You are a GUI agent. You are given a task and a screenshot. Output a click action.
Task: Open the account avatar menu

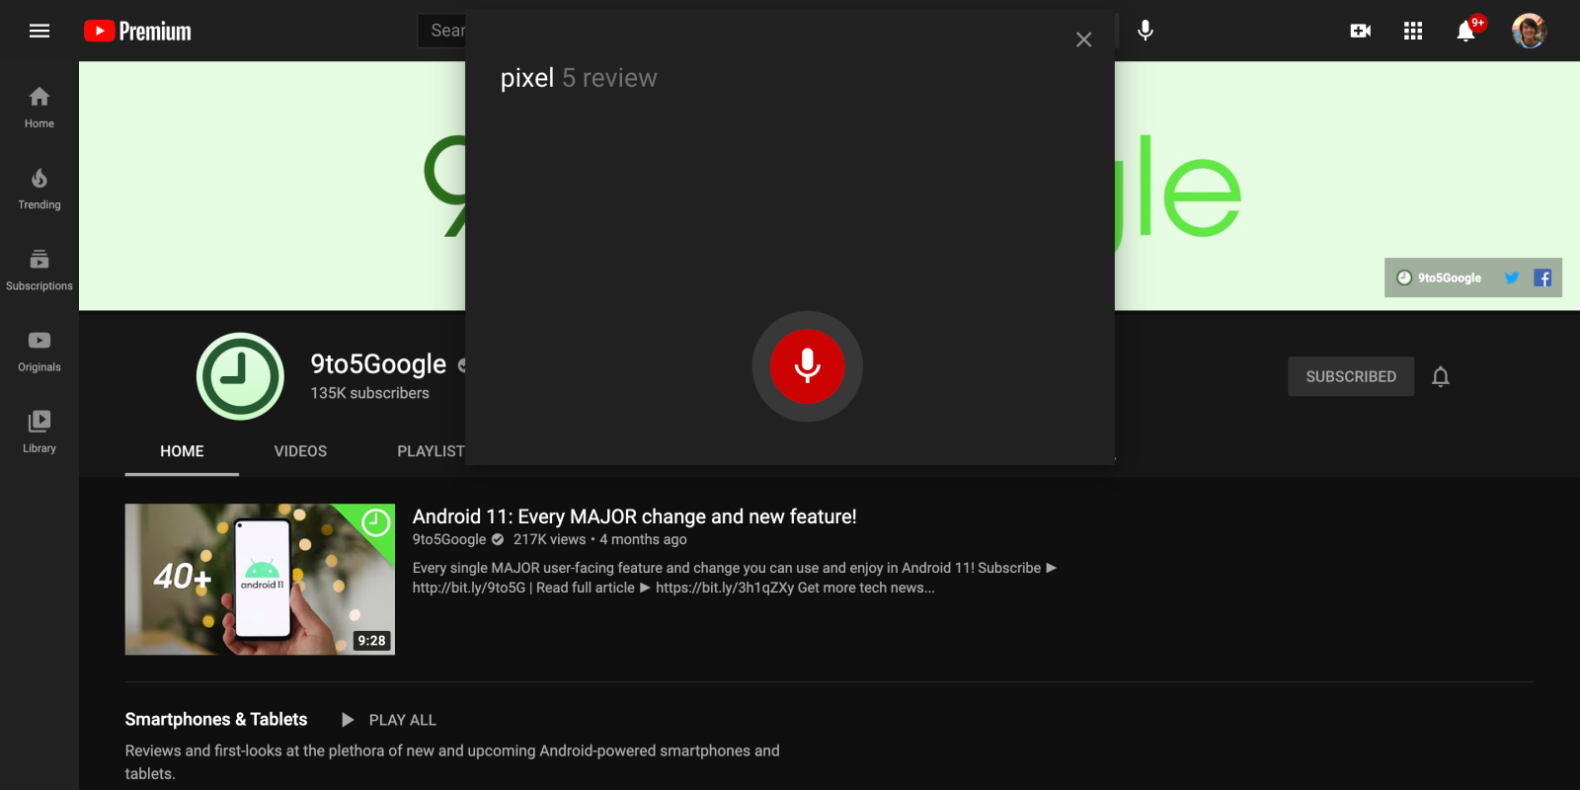[1529, 31]
